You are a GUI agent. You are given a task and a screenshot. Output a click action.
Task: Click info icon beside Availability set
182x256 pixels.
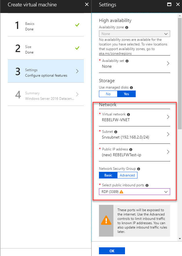click(x=127, y=61)
